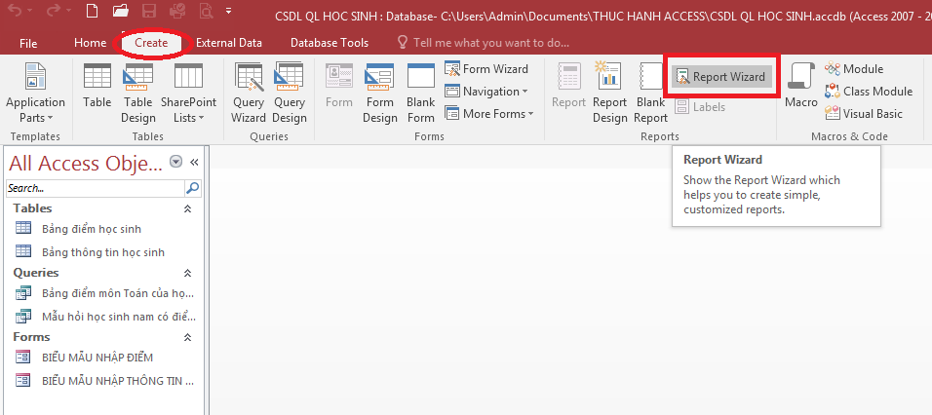Click the Print Preview icon in Quick Access toolbar

coord(206,11)
